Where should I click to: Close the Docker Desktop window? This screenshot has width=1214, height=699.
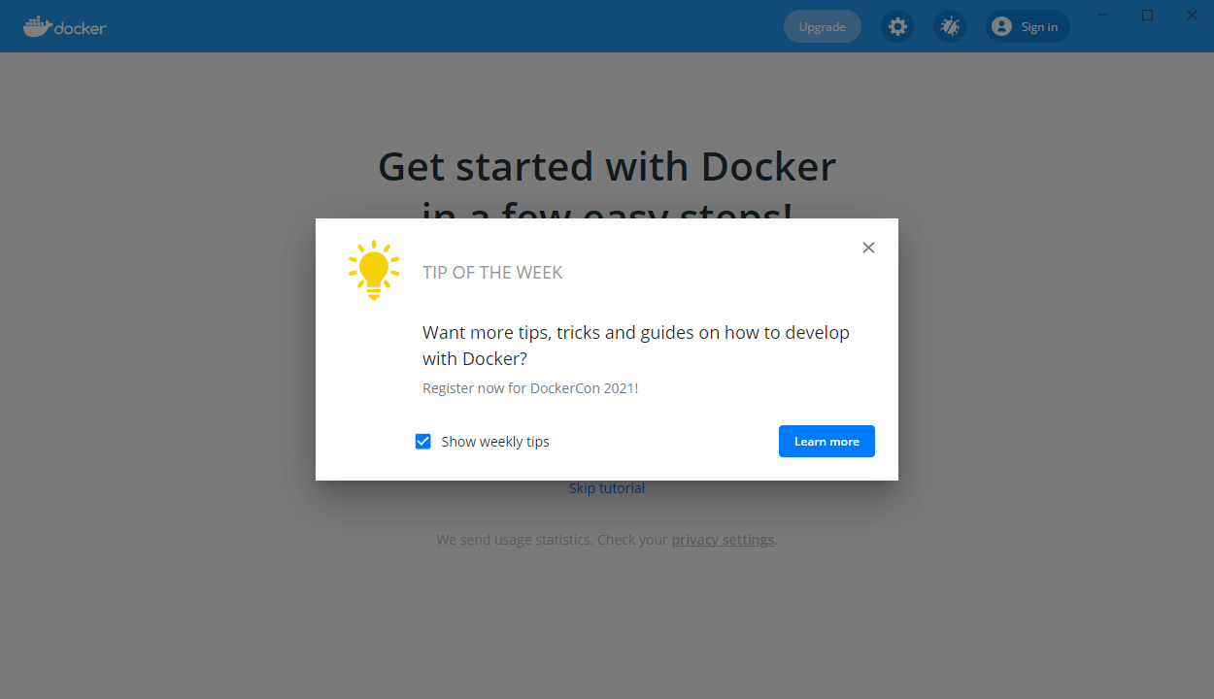pos(1192,15)
